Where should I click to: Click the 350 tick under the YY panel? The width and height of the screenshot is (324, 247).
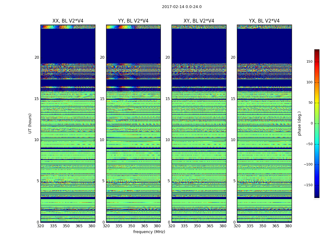point(132,226)
